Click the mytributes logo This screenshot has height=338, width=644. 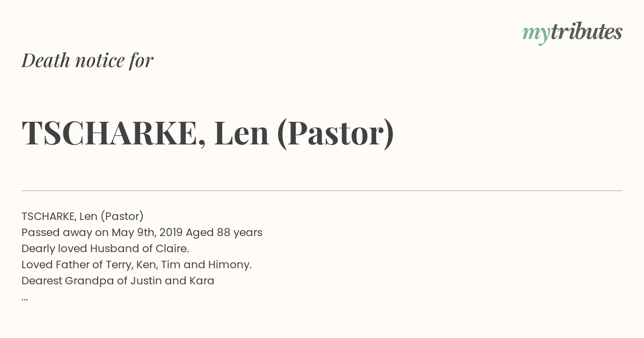[x=572, y=33]
